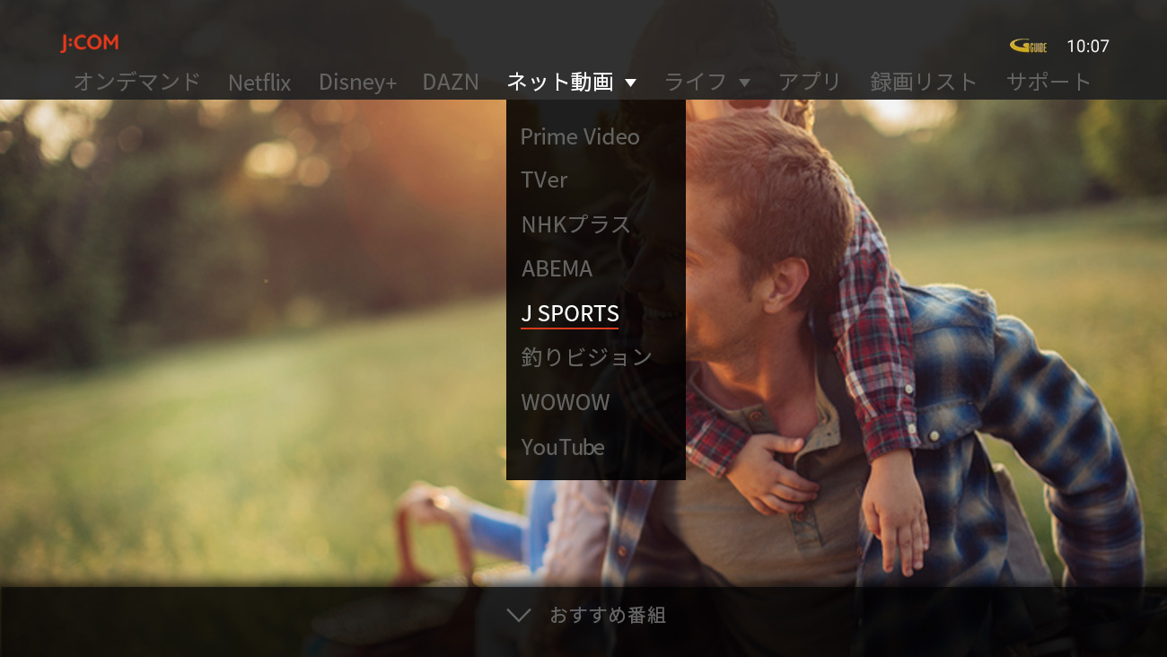Viewport: 1167px width, 657px height.
Task: Go to the アプリ menu
Action: pyautogui.click(x=810, y=82)
